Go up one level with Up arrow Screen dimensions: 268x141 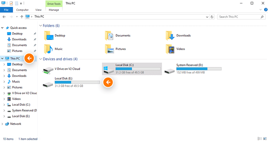tap(22, 17)
